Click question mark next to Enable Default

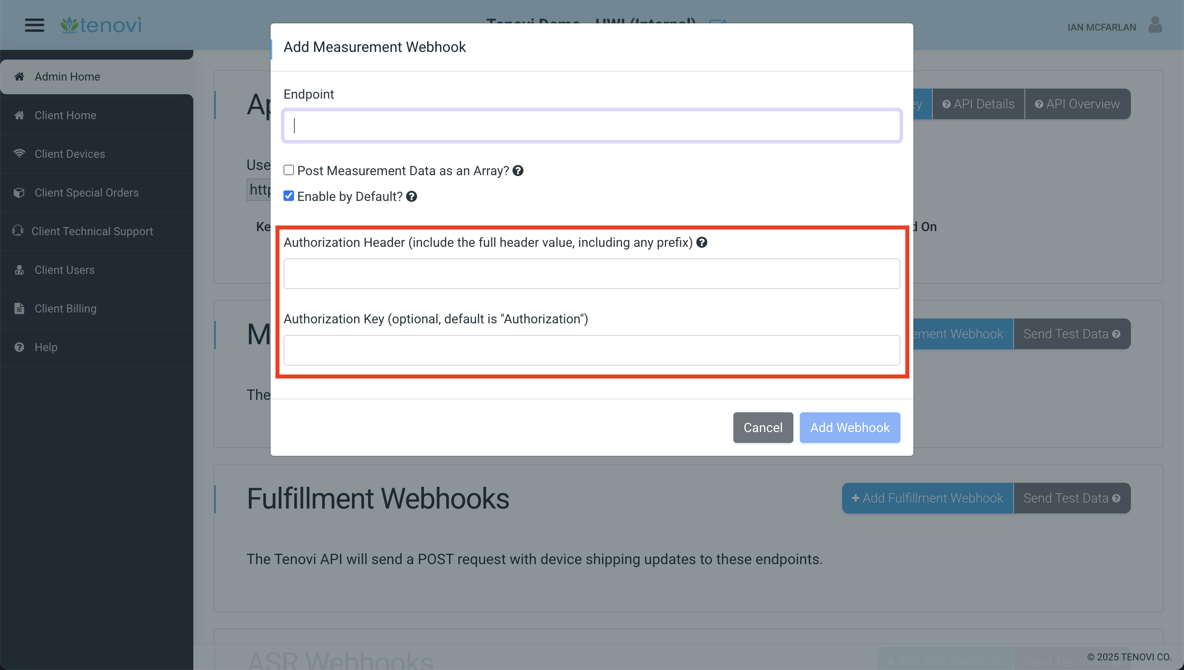412,196
